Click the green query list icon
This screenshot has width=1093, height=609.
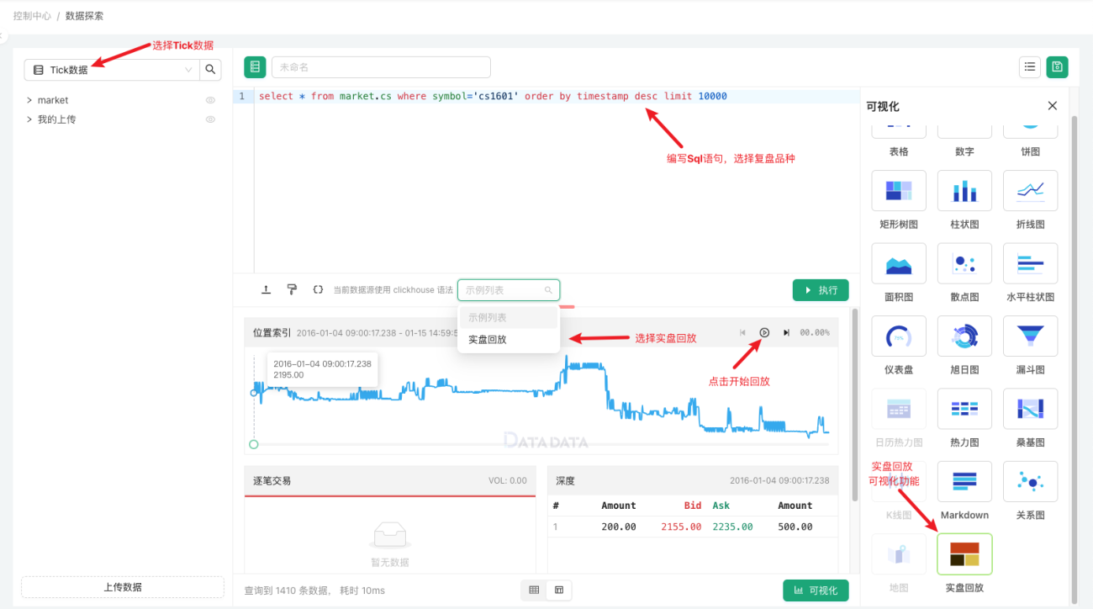point(255,67)
